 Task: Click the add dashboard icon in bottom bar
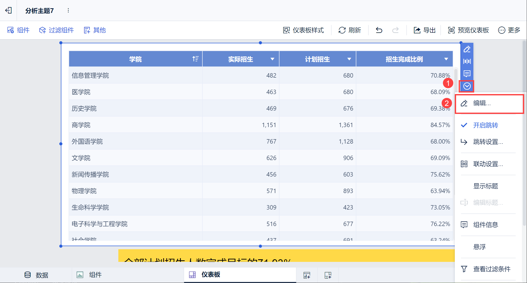click(x=328, y=275)
